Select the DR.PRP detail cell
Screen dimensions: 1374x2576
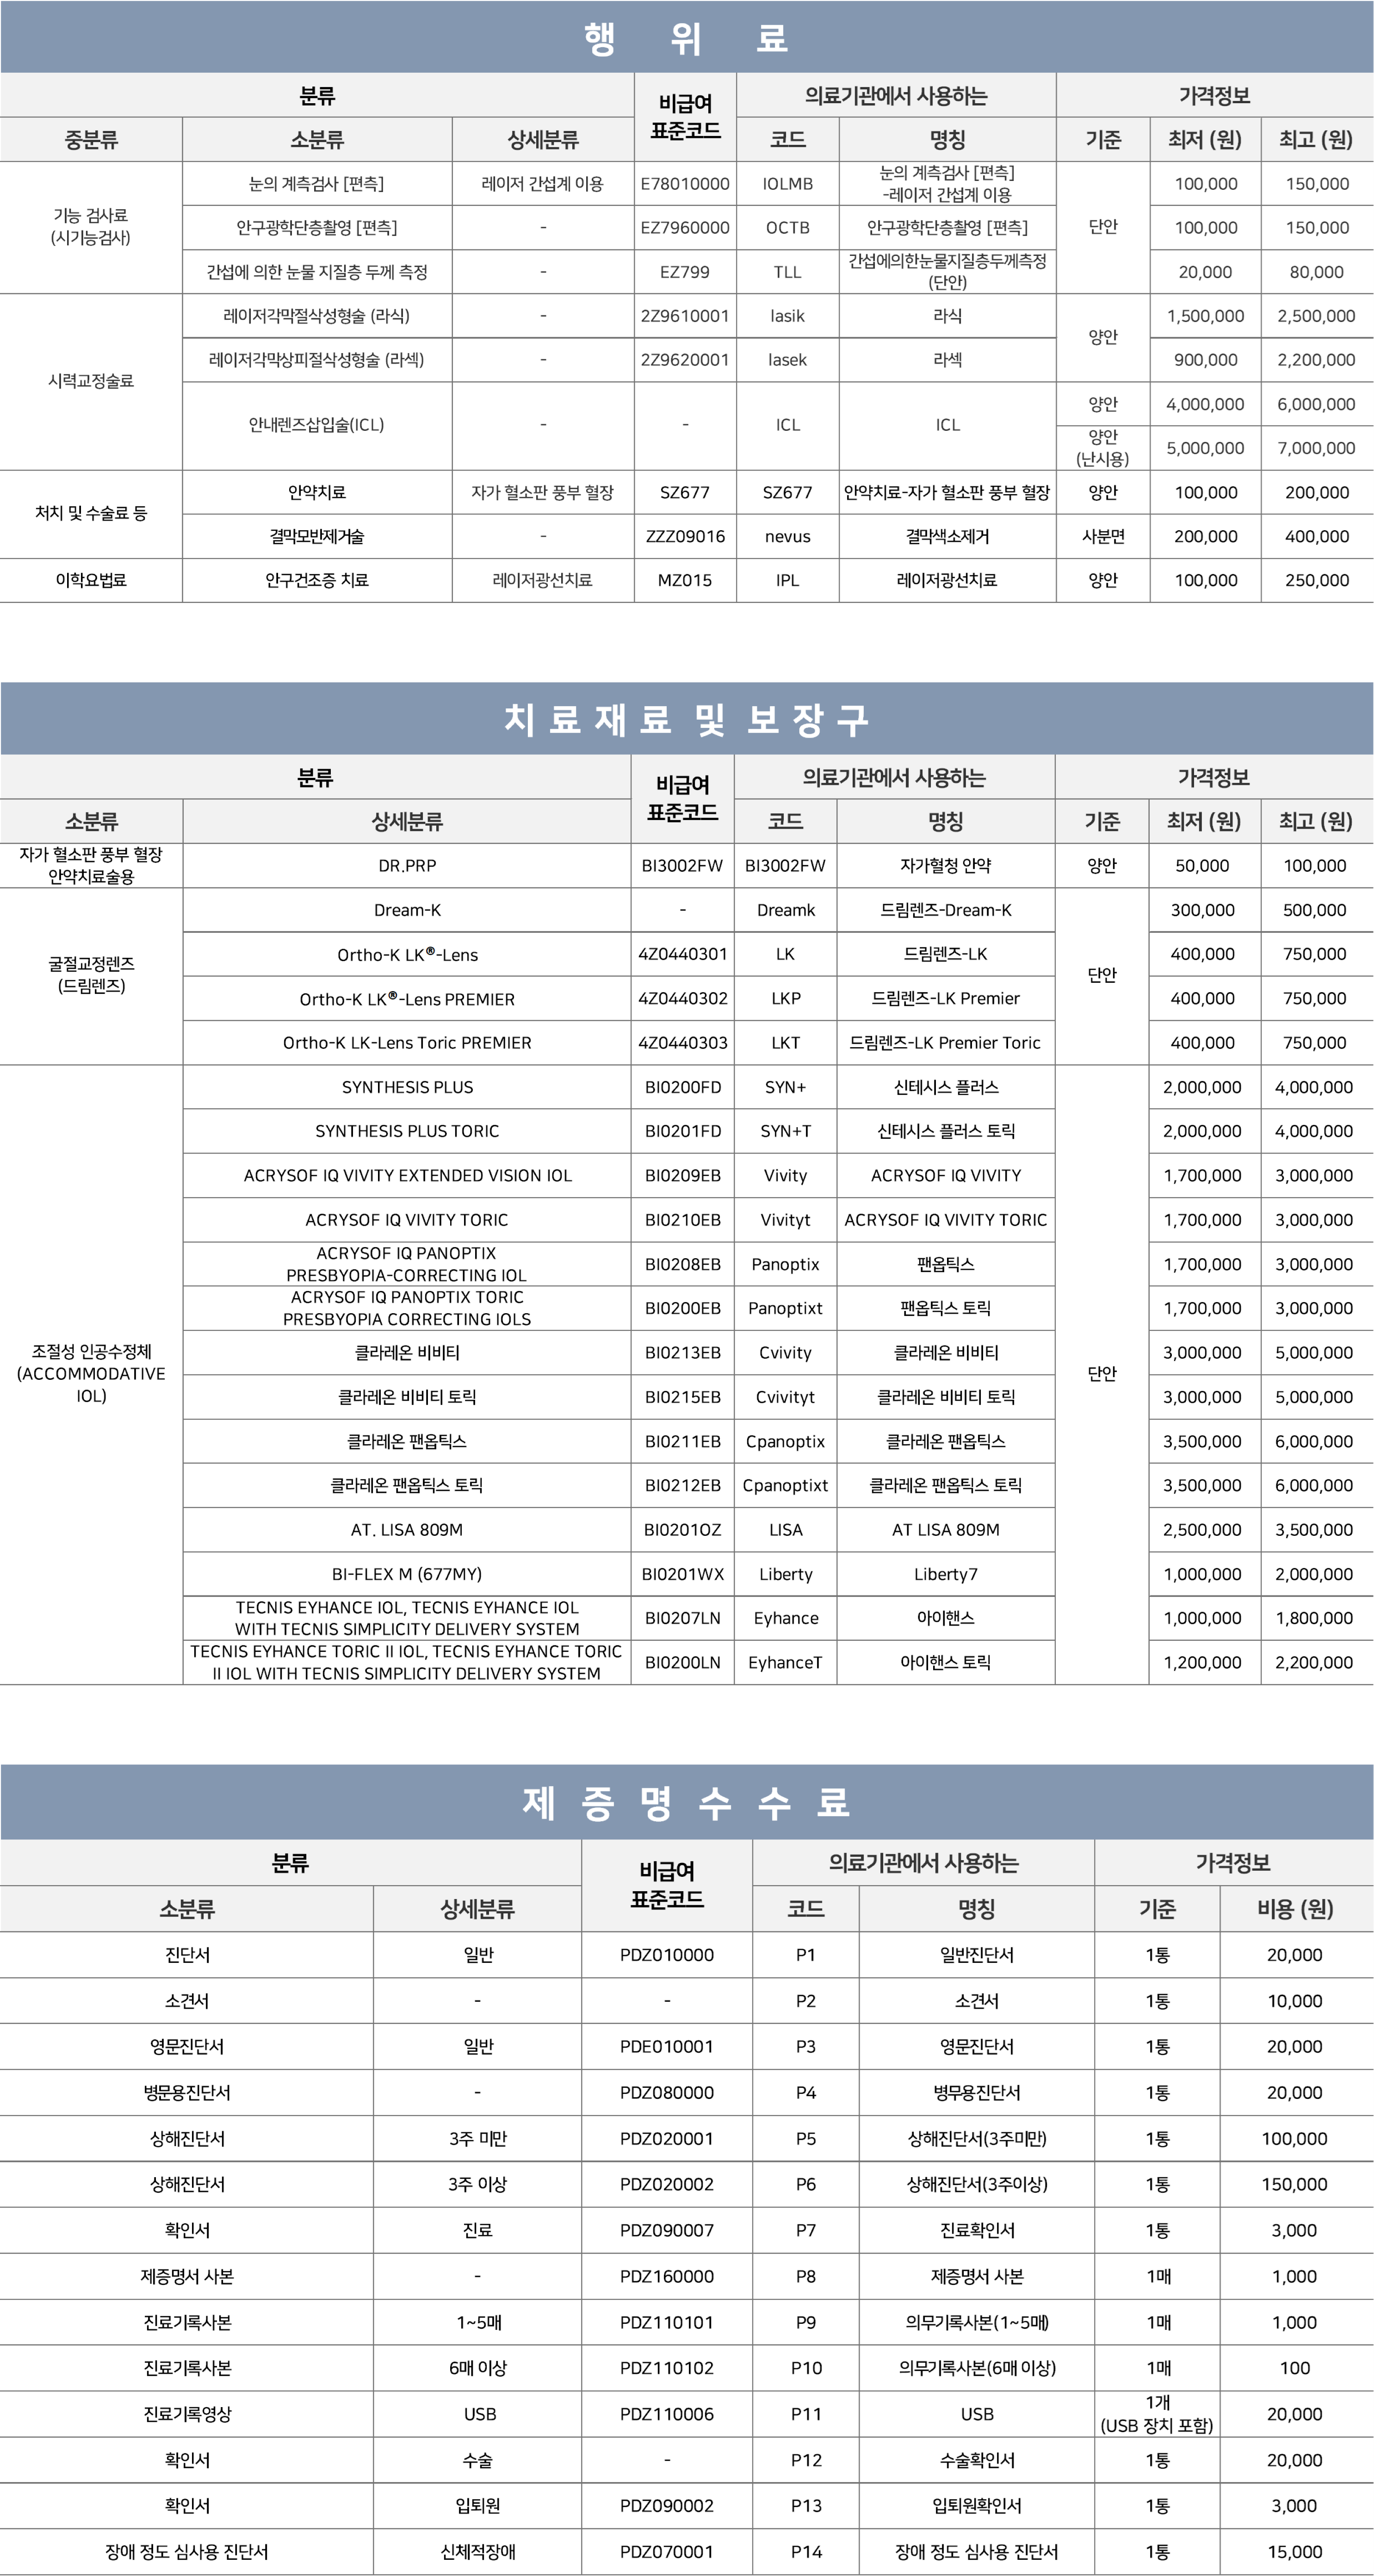pos(407,866)
